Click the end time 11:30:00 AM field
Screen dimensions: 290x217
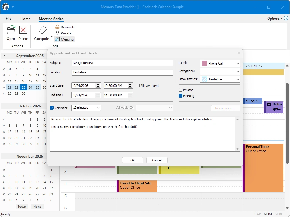116,95
